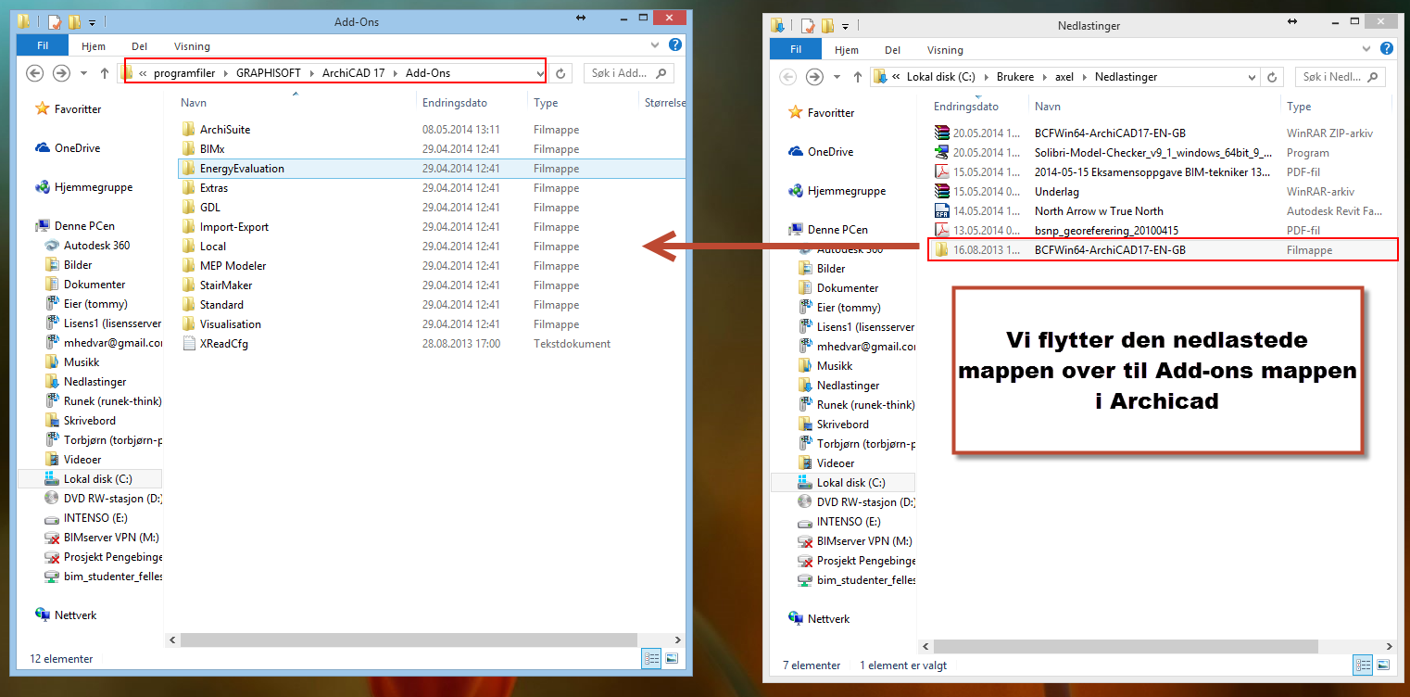Click Brukere in the Nedlastinger breadcrumb path
Image resolution: width=1410 pixels, height=697 pixels.
[1015, 77]
